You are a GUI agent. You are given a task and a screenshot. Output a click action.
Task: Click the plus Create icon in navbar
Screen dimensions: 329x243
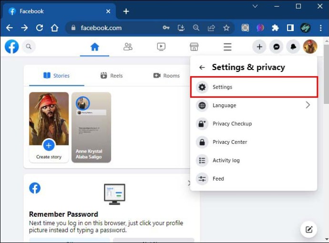tap(259, 47)
